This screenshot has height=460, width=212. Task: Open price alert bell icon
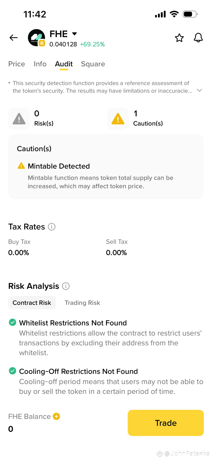(x=198, y=38)
